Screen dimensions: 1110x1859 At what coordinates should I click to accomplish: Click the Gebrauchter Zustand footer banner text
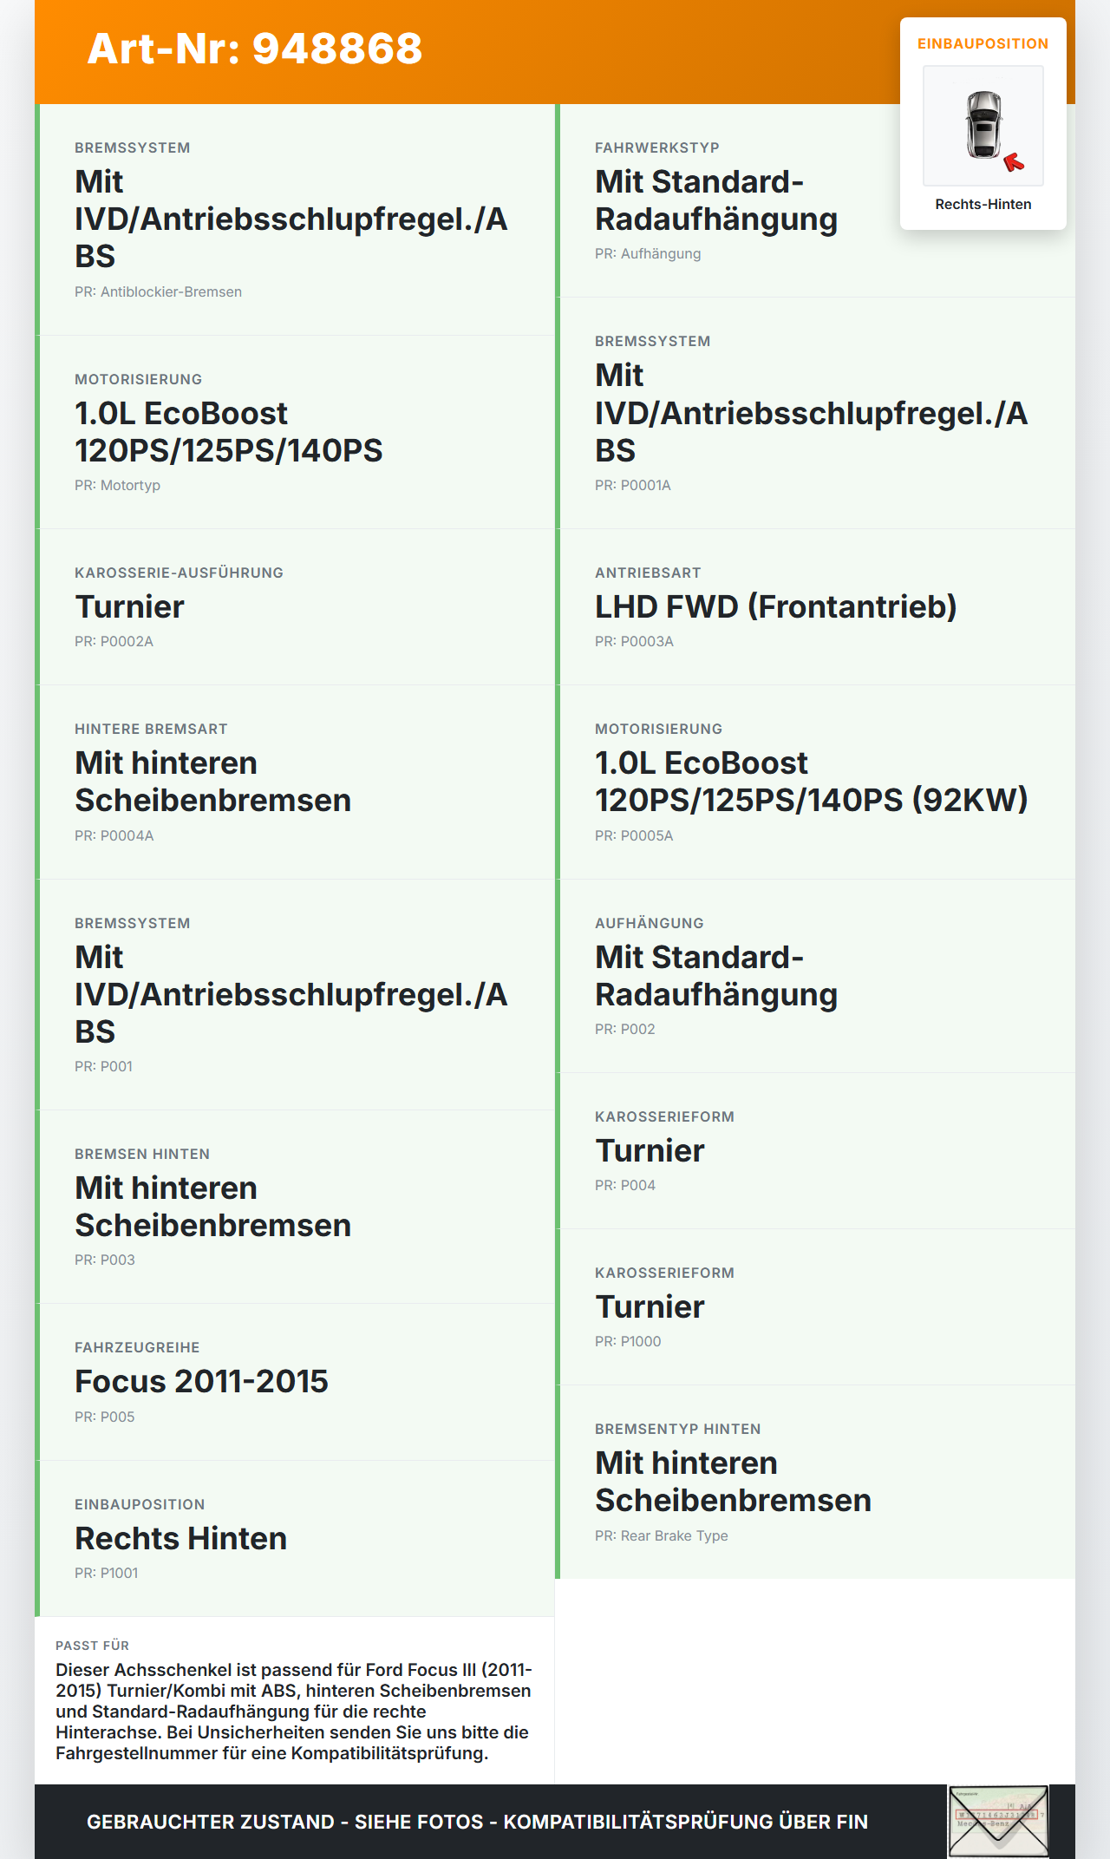[x=477, y=1822]
